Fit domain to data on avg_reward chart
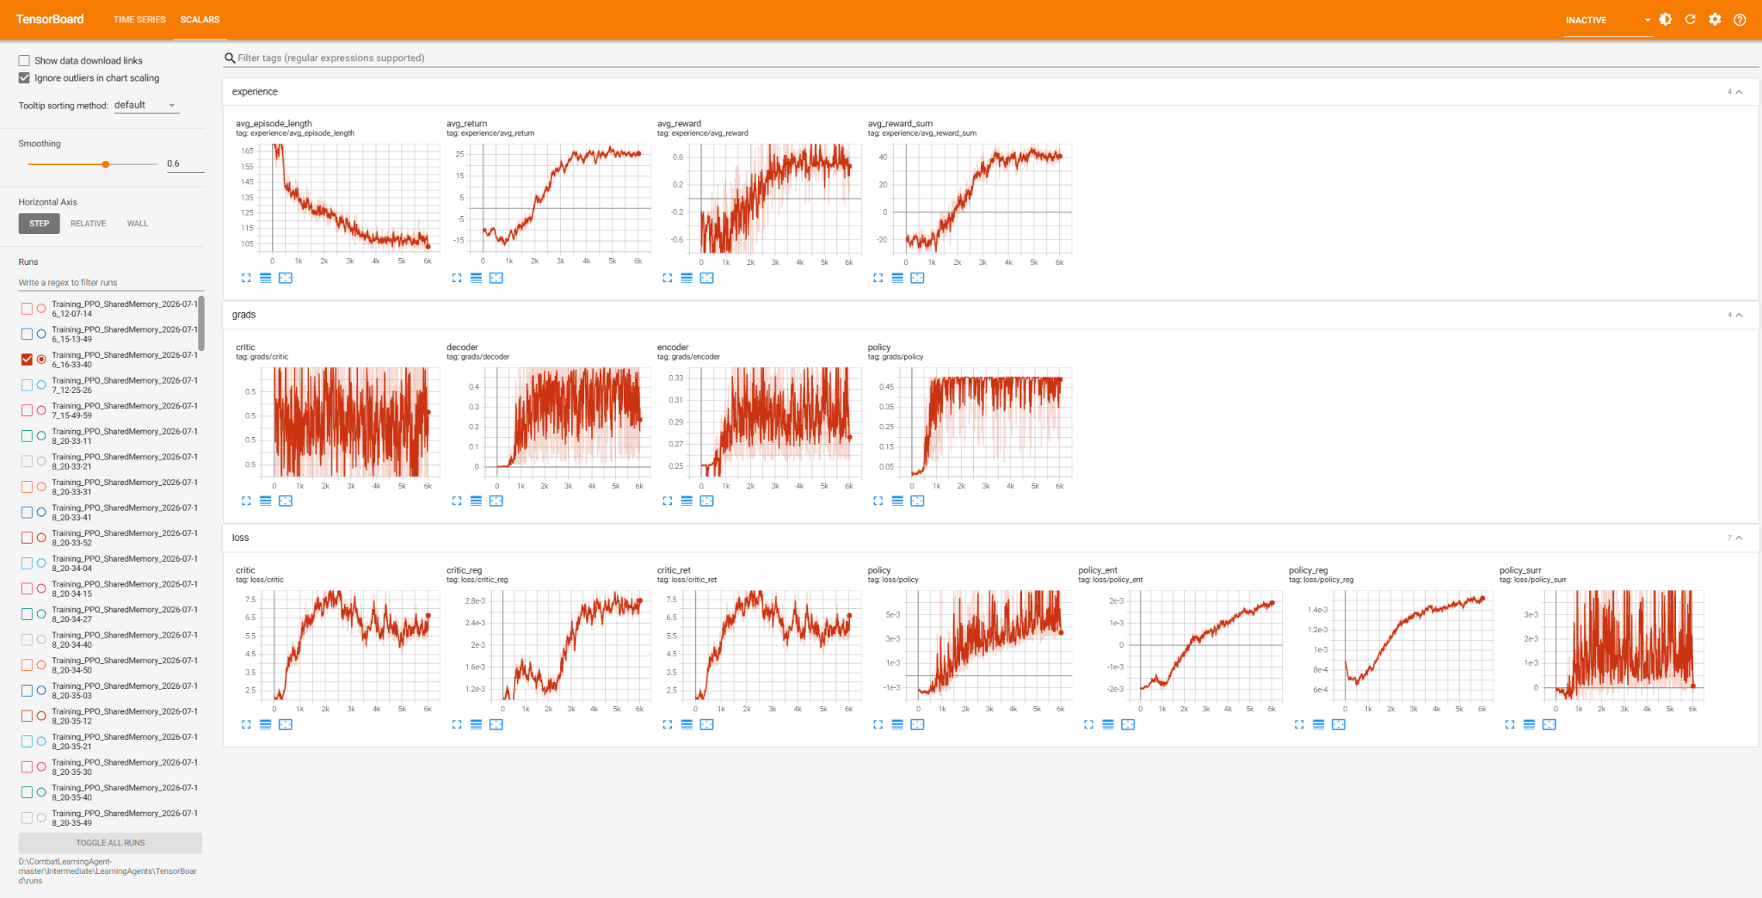The width and height of the screenshot is (1762, 898). pyautogui.click(x=706, y=278)
